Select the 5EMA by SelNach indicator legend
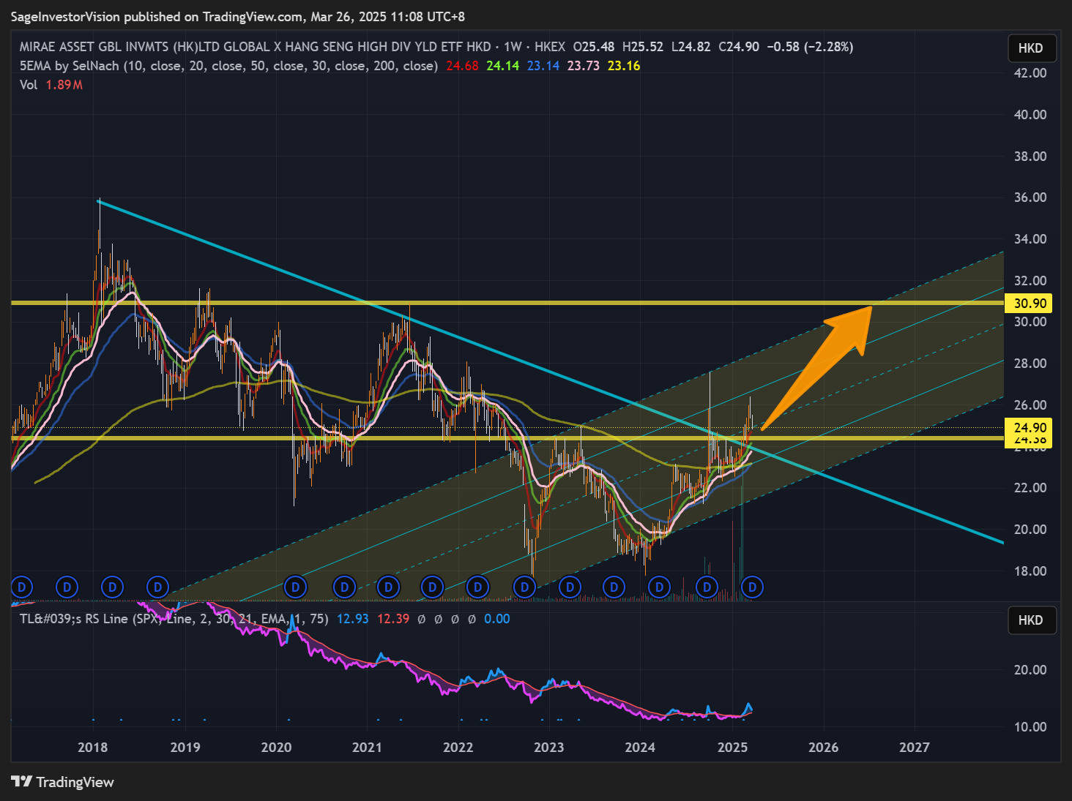Viewport: 1072px width, 801px height. (x=228, y=66)
